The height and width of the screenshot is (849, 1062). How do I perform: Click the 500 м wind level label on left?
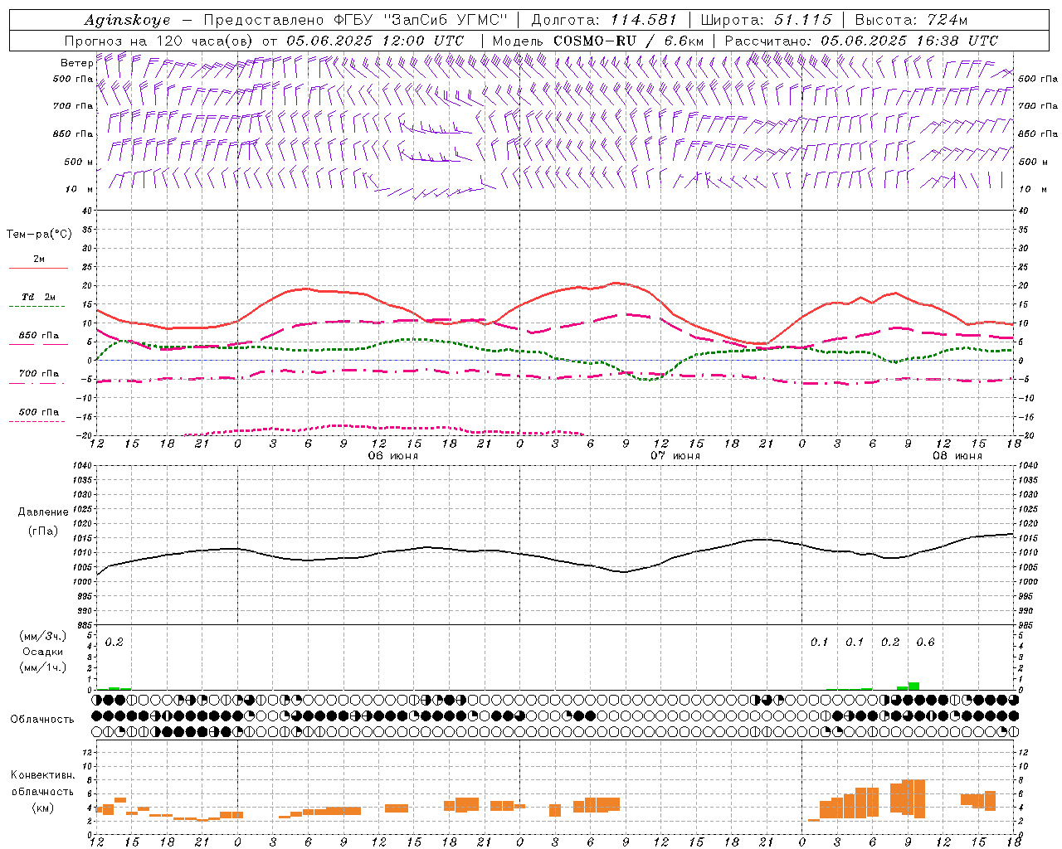[79, 162]
